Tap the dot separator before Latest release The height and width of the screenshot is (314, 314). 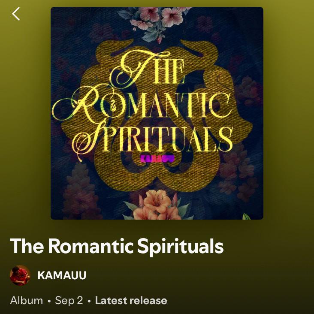coord(89,301)
